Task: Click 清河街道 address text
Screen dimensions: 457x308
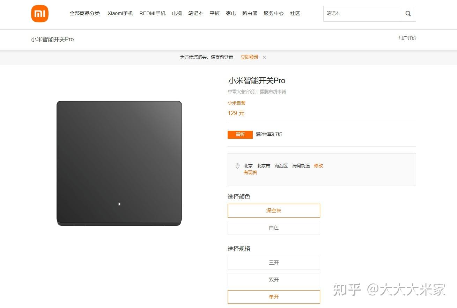Action: pyautogui.click(x=301, y=166)
